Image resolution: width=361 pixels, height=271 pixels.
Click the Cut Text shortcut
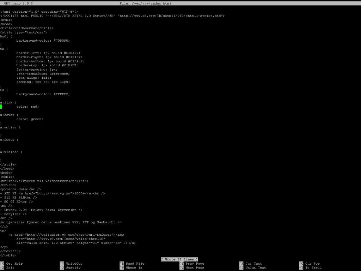coord(253,264)
